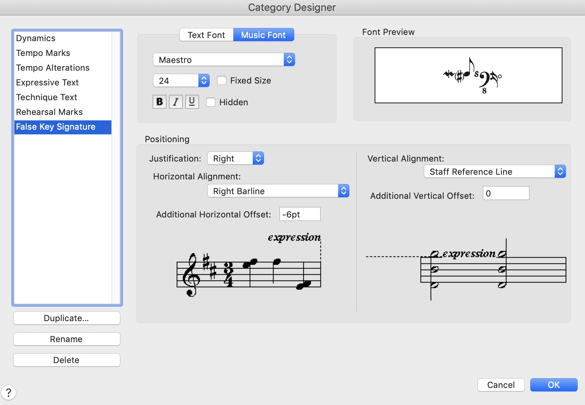Rename the selected category
Viewport: 585px width, 405px height.
[66, 339]
